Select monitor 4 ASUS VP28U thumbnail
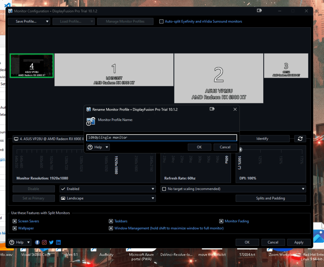The image size is (324, 267). [32, 66]
